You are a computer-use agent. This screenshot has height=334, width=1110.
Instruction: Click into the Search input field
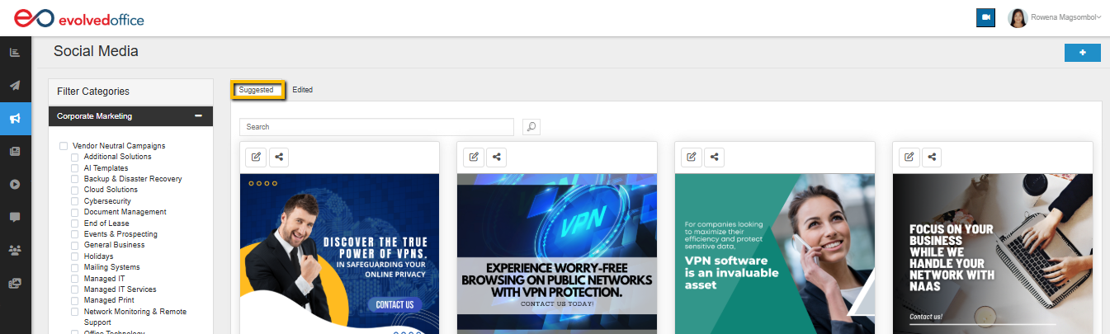378,127
